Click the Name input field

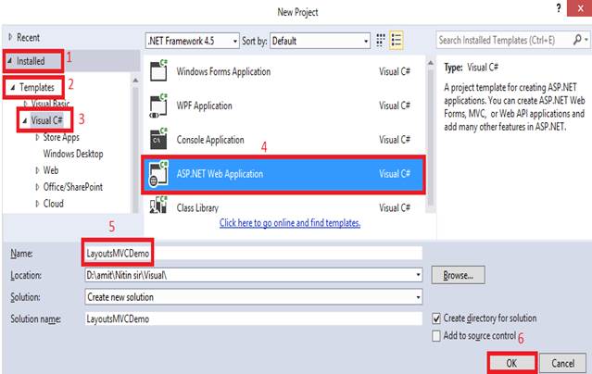tap(253, 254)
